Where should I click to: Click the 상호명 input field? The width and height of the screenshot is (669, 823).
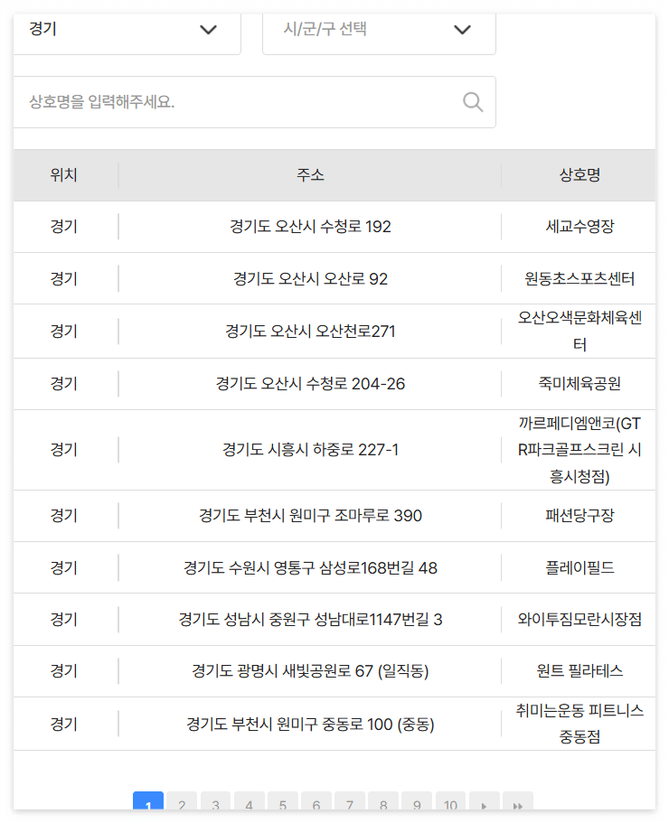pos(226,101)
